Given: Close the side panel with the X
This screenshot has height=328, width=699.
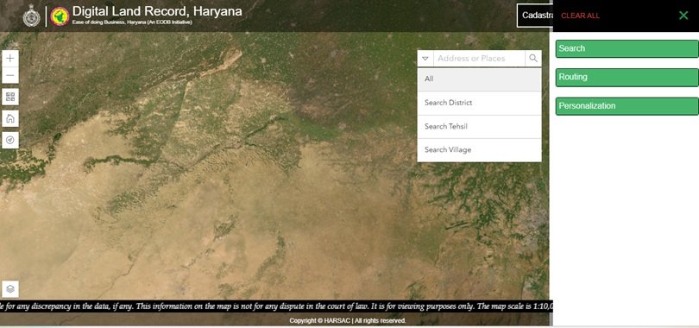Looking at the screenshot, I should [683, 16].
